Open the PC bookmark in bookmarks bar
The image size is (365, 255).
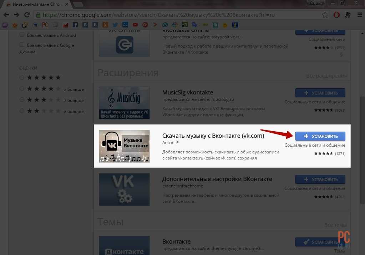(x=45, y=25)
